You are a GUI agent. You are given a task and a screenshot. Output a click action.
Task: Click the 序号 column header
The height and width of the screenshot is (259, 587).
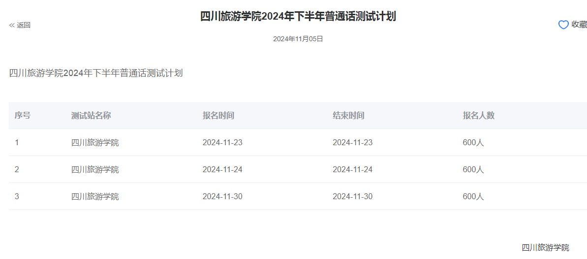tap(23, 116)
